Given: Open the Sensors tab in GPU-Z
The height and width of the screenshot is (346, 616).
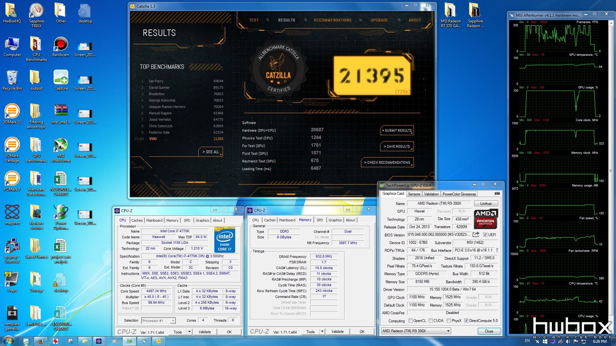Looking at the screenshot, I should click(414, 194).
